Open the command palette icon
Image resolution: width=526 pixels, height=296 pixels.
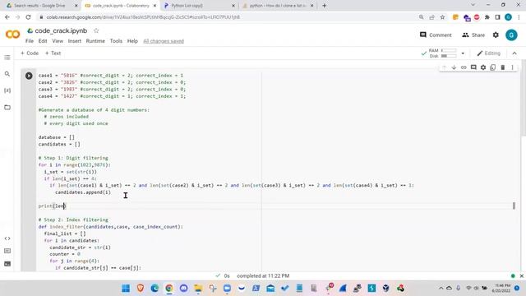pos(7,251)
